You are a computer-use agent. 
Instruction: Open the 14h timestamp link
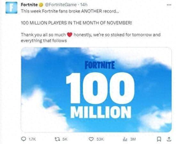84,5
